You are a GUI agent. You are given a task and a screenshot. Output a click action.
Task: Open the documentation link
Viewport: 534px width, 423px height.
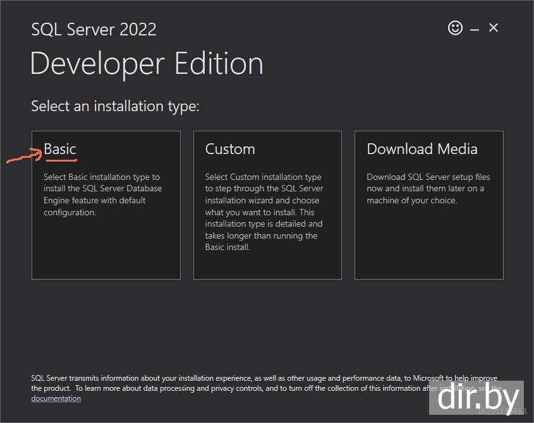click(x=56, y=398)
